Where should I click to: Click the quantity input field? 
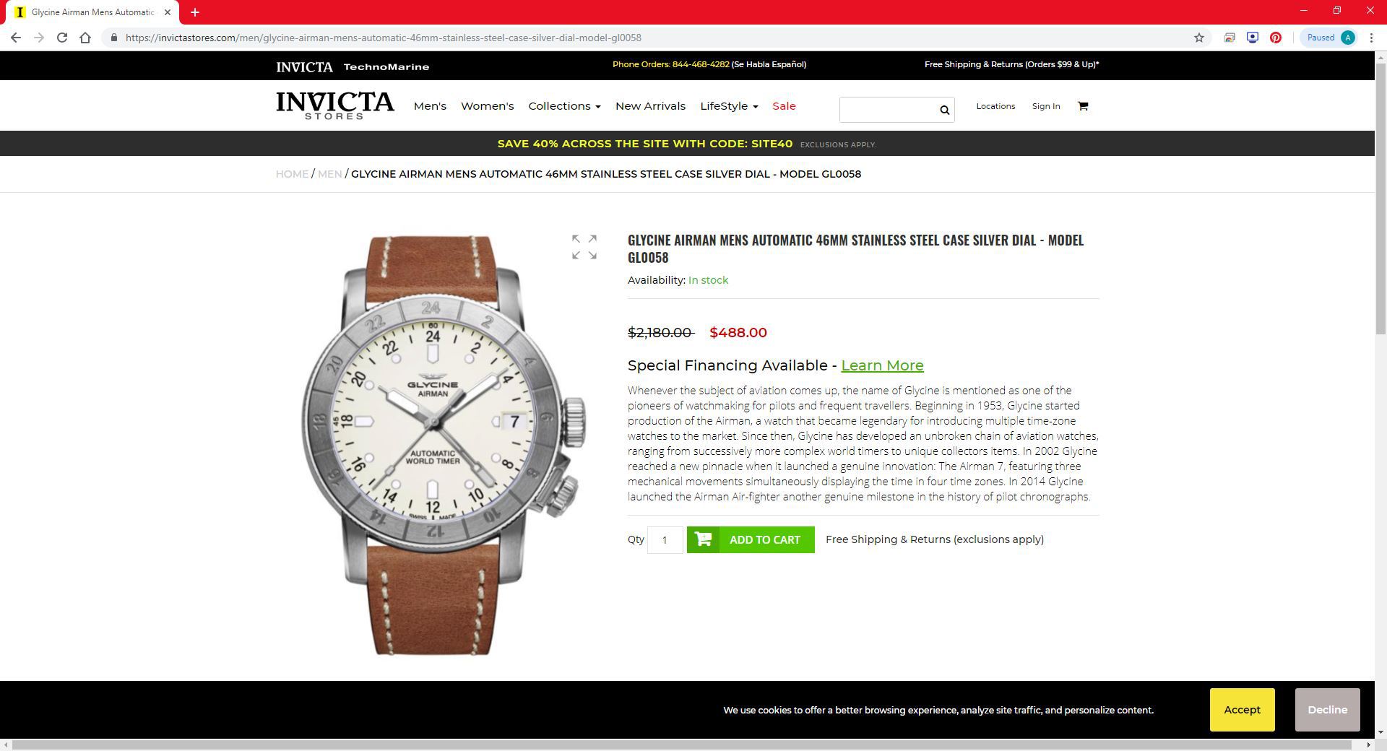(665, 539)
